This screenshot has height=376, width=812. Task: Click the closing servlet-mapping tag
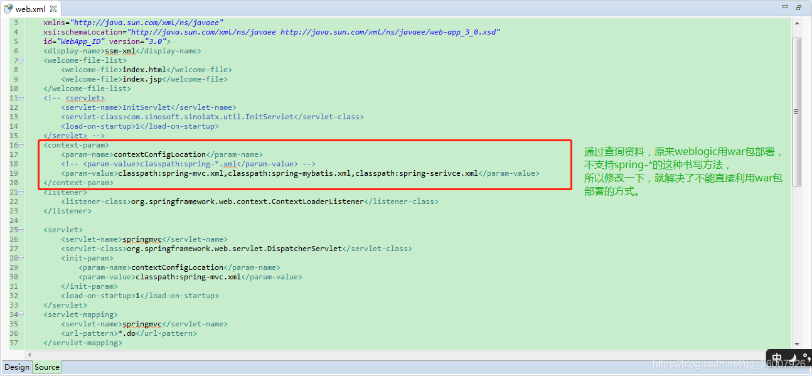tap(83, 343)
